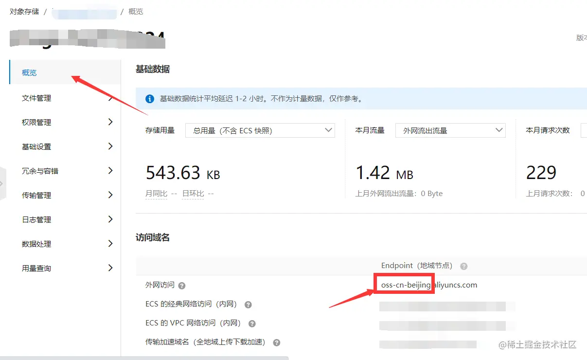Click the 上月外网流出流量 0 Byte text
Screen dimensions: 587x360
click(x=399, y=194)
